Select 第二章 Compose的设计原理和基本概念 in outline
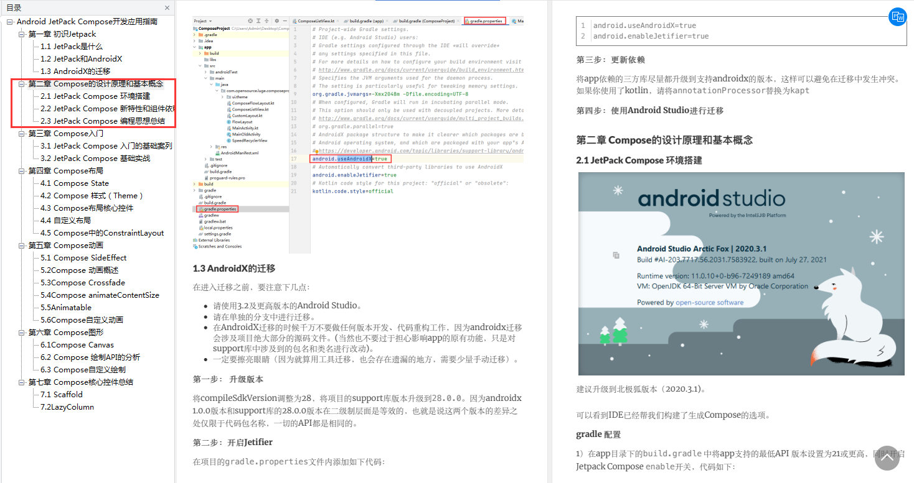This screenshot has width=914, height=483. (96, 84)
